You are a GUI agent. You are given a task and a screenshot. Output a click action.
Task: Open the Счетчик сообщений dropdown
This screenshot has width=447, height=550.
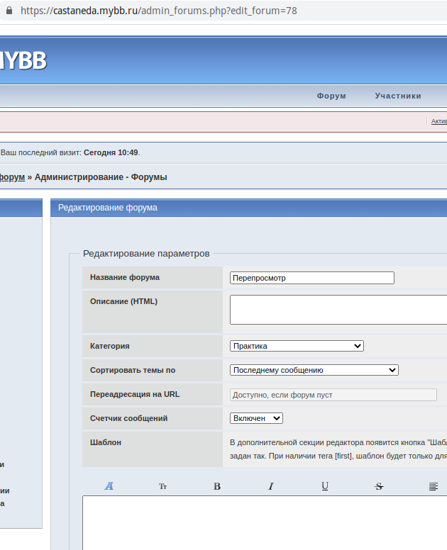tap(256, 418)
